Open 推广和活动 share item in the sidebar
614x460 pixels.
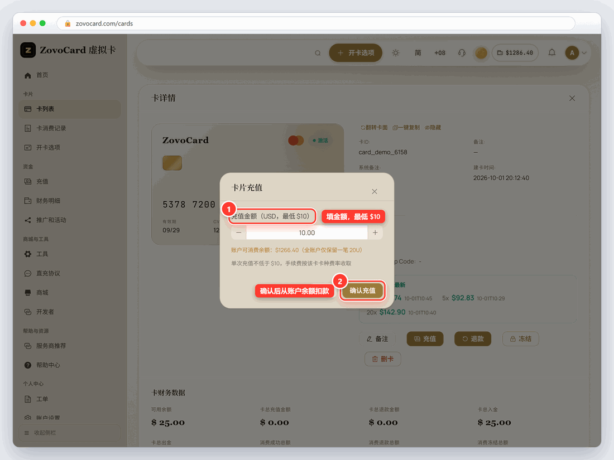coord(70,220)
